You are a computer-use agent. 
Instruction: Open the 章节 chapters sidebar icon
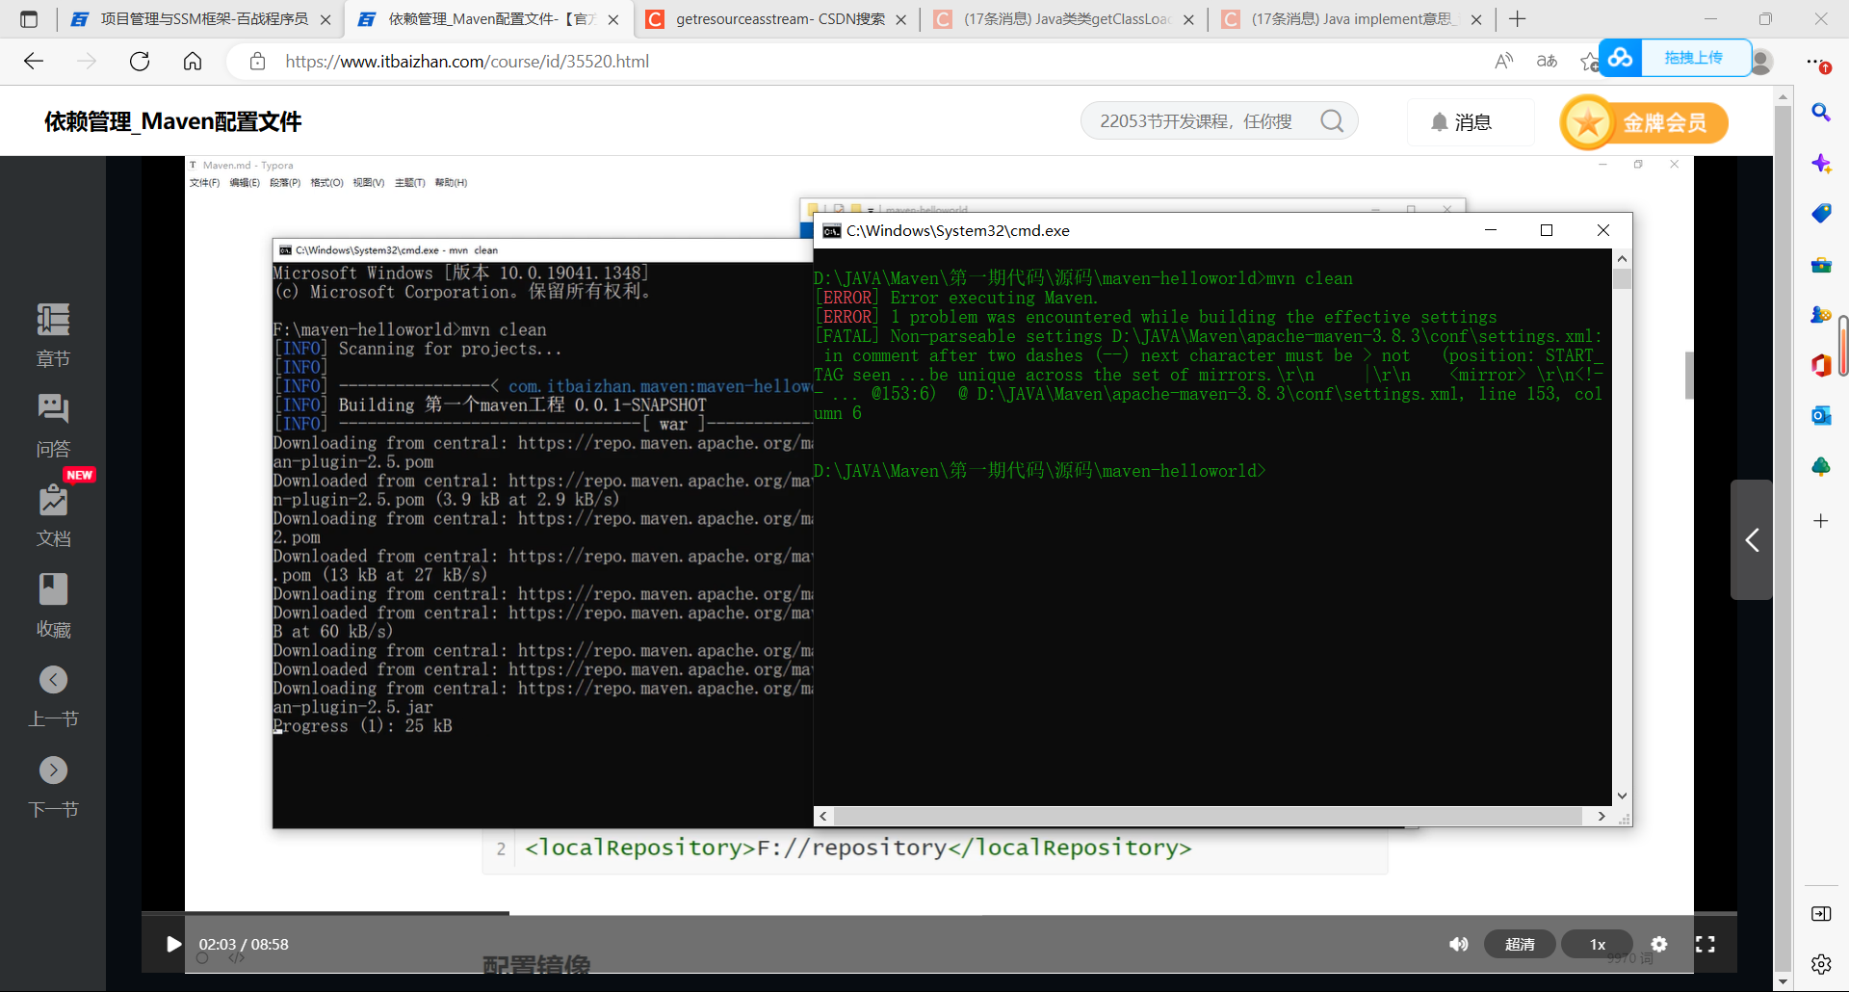(x=53, y=335)
